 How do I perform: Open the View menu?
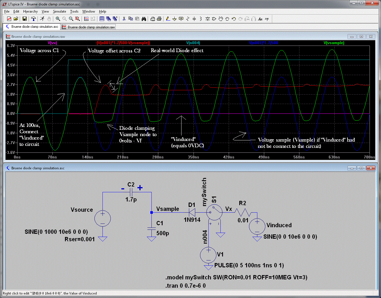45,11
